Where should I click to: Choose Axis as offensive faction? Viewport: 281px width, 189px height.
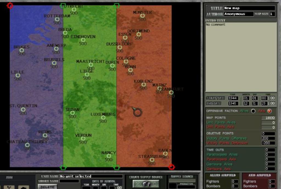tap(269, 111)
